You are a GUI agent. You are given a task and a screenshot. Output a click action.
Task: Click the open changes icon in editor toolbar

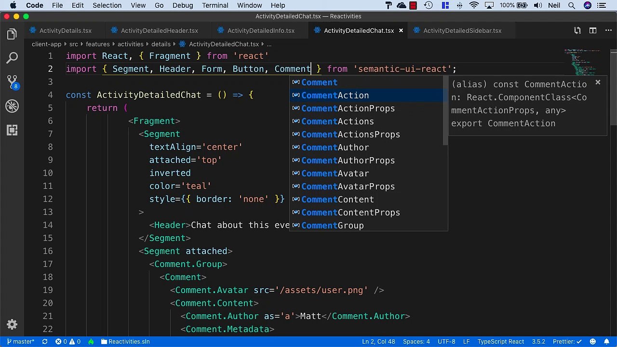point(577,30)
